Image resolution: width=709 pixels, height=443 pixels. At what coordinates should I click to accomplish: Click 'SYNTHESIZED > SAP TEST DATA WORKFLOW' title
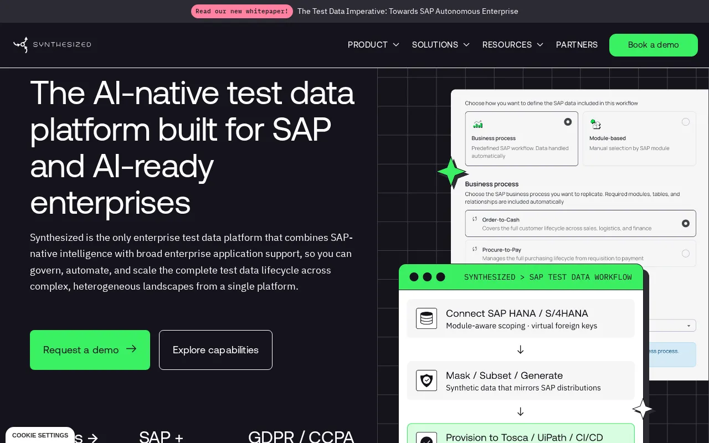548,277
